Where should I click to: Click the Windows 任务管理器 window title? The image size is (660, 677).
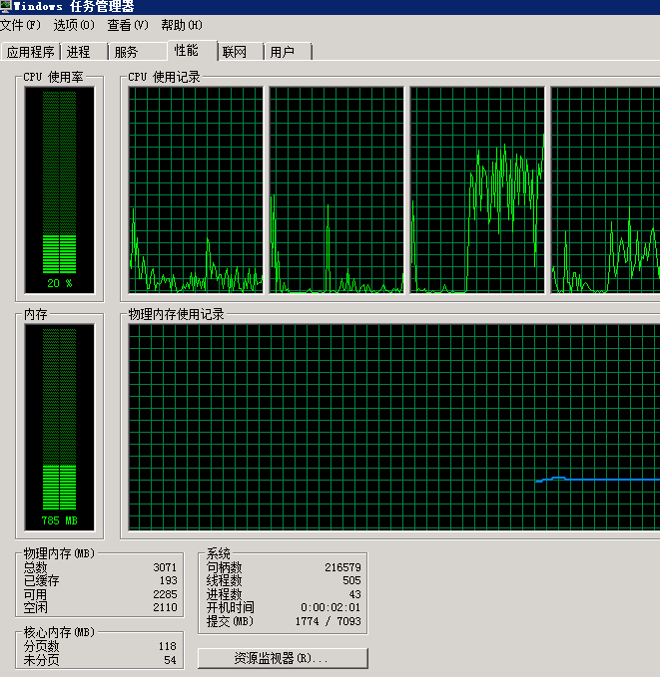click(74, 6)
